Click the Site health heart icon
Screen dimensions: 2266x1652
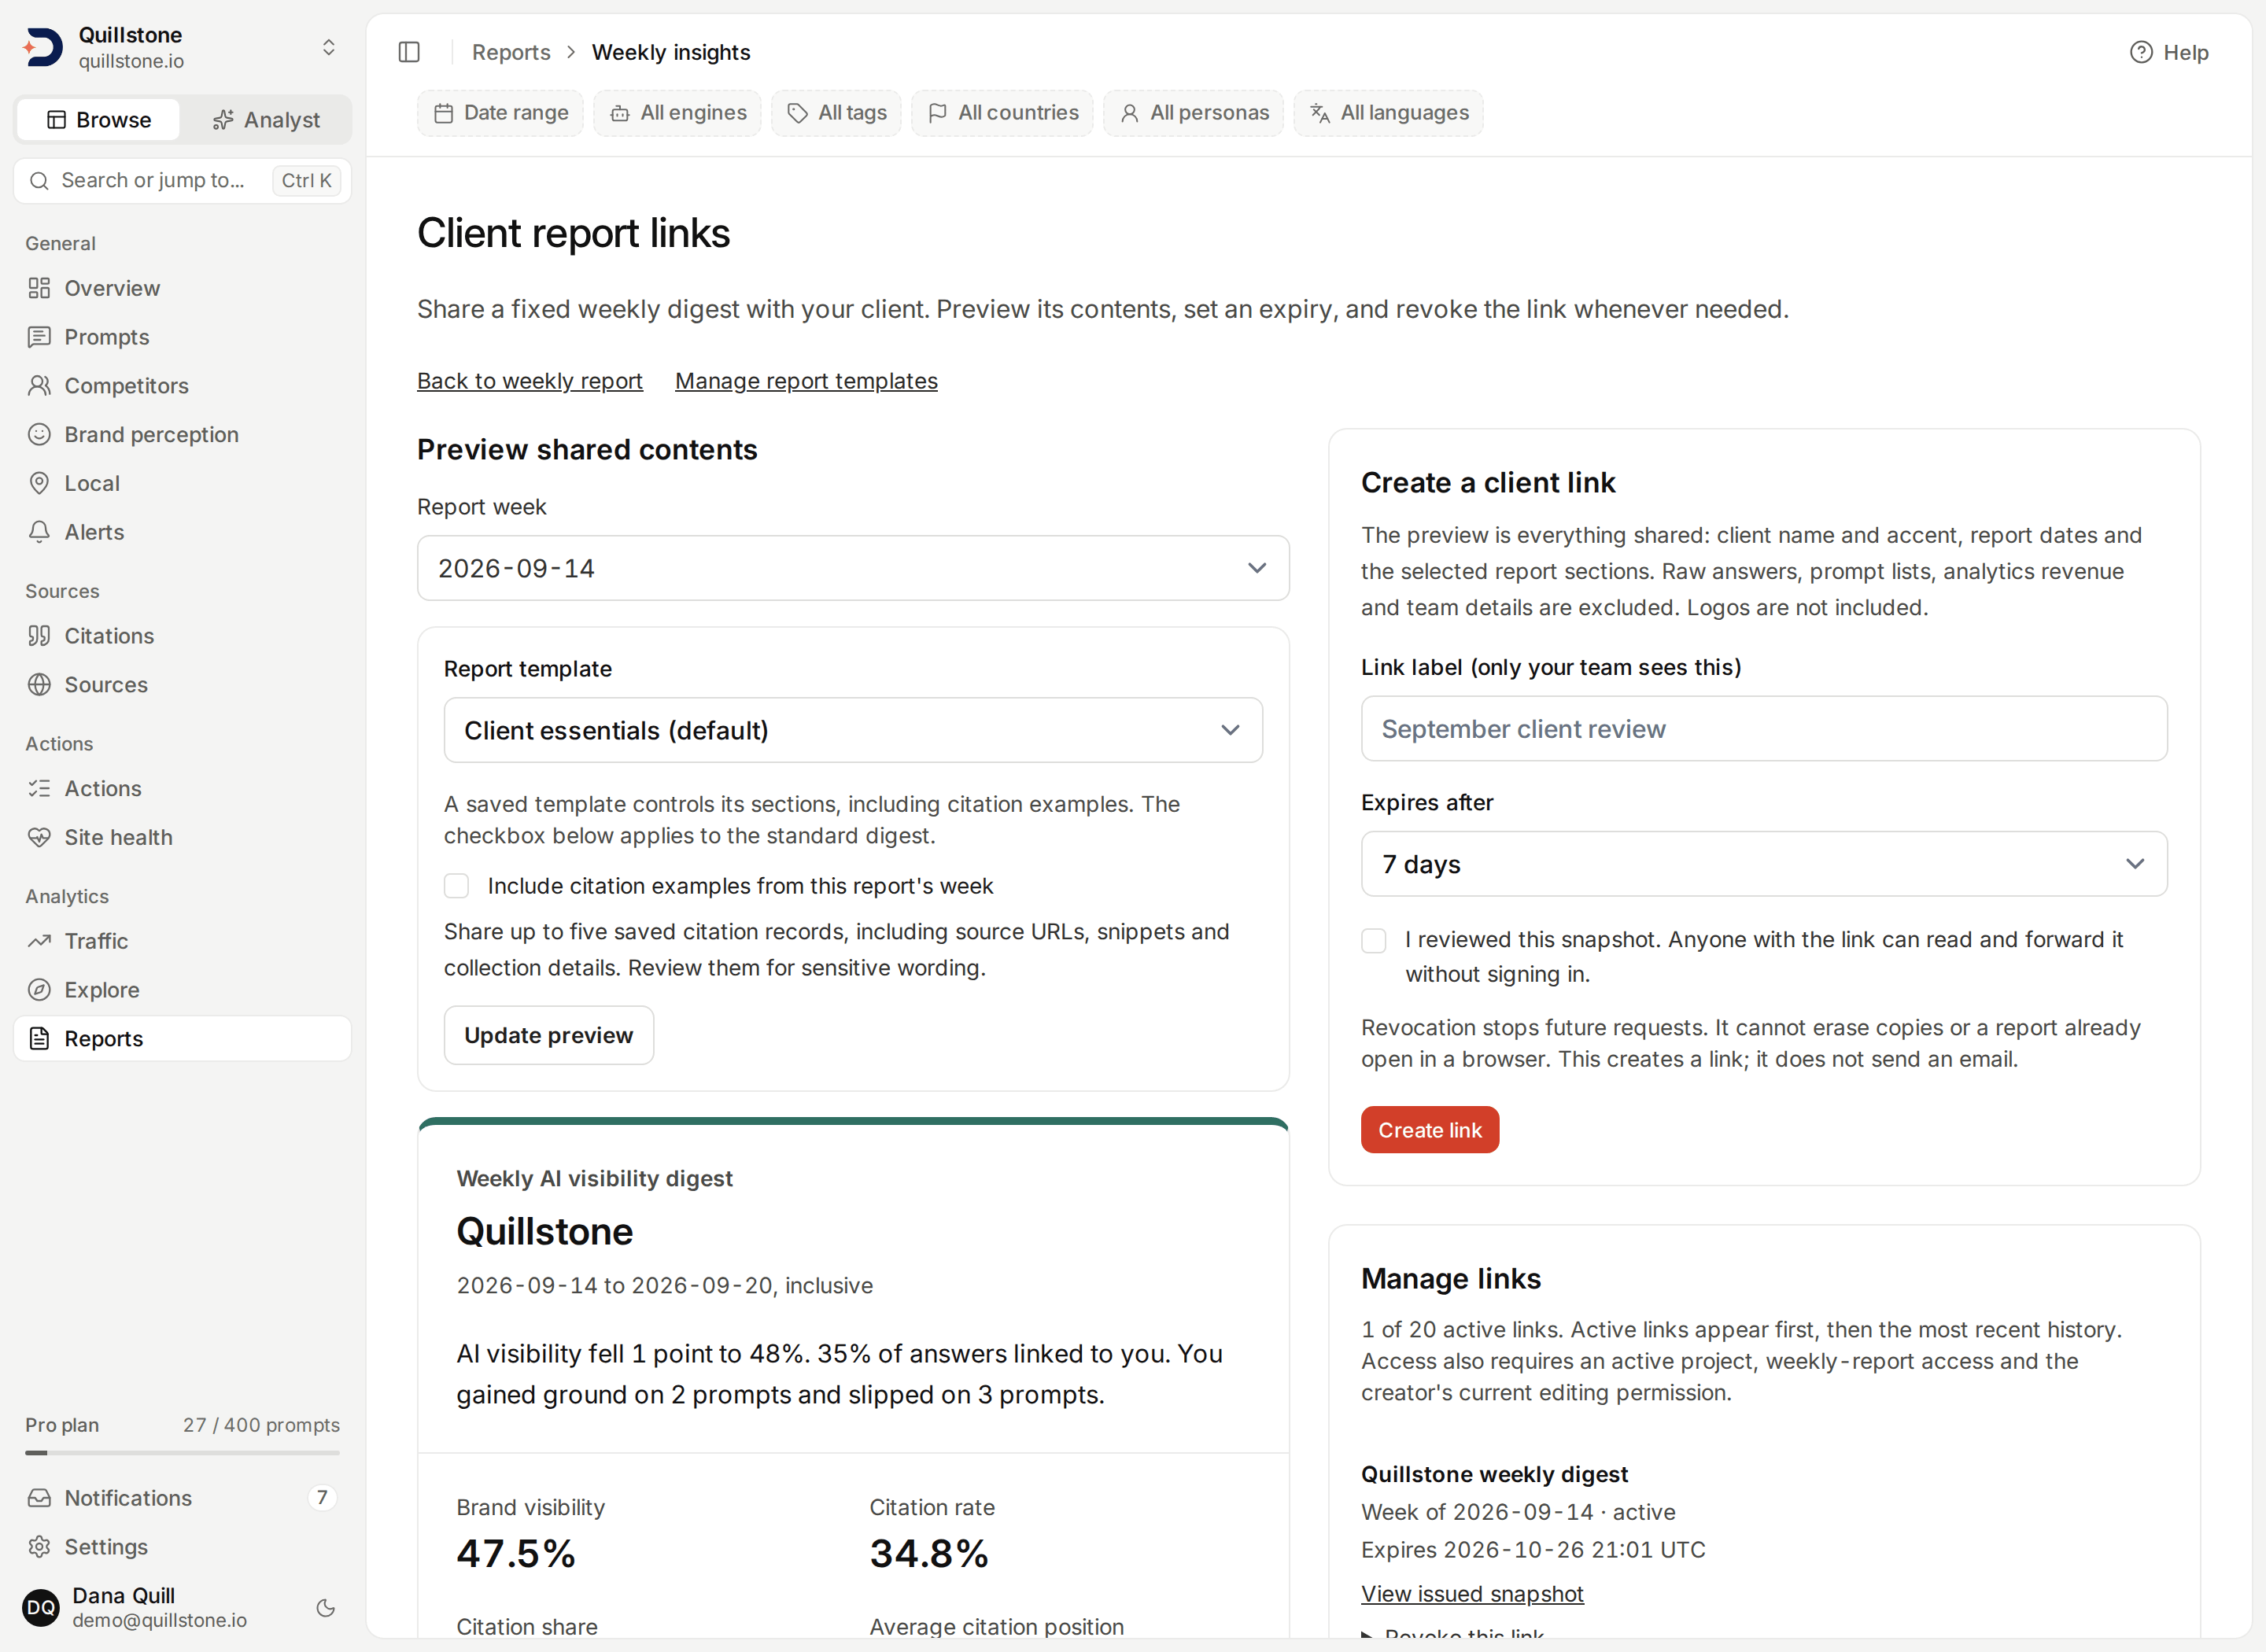tap(39, 837)
